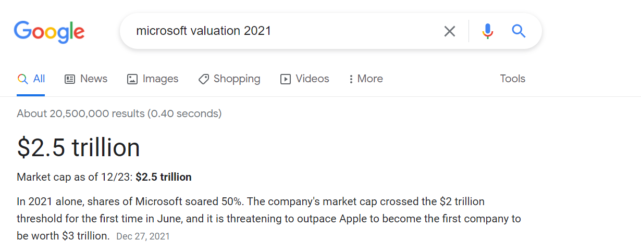Viewport: 641px width, 252px height.
Task: Click the $3 trillion text in snippet
Action: 85,235
